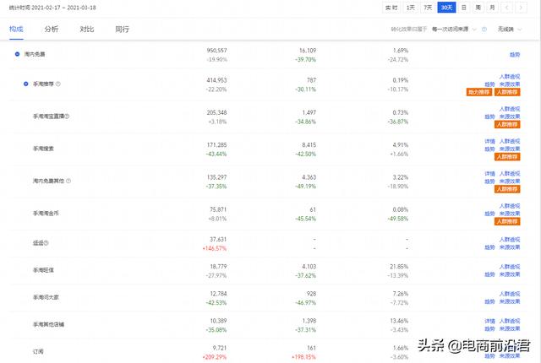This screenshot has height=363, width=541.
Task: Open 人群透视 for 手淘淘宝直播 row
Action: 510,109
